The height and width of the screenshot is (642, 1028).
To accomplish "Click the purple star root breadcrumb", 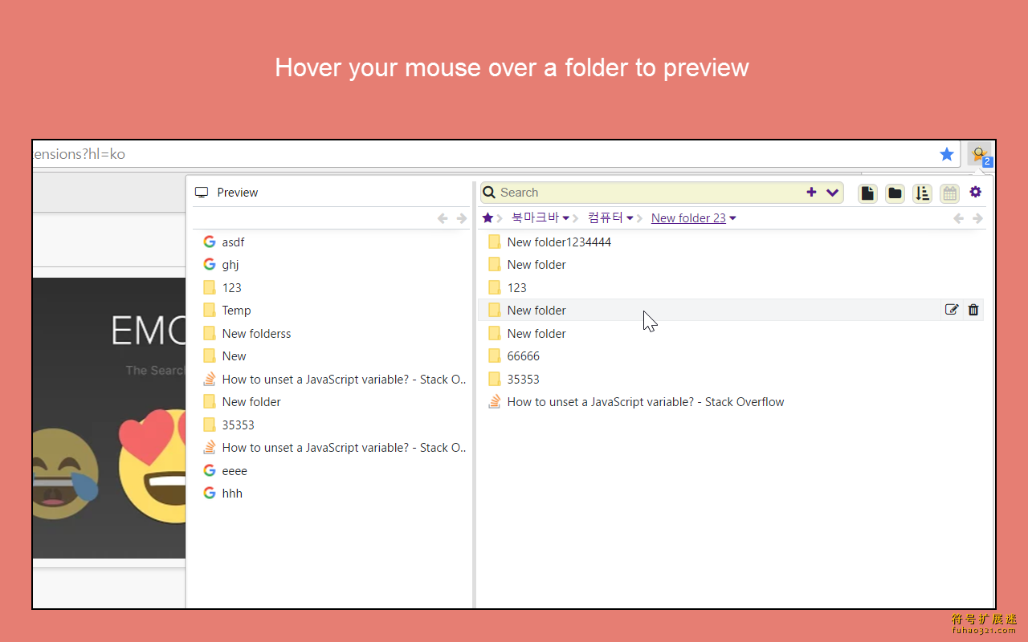I will (x=487, y=217).
